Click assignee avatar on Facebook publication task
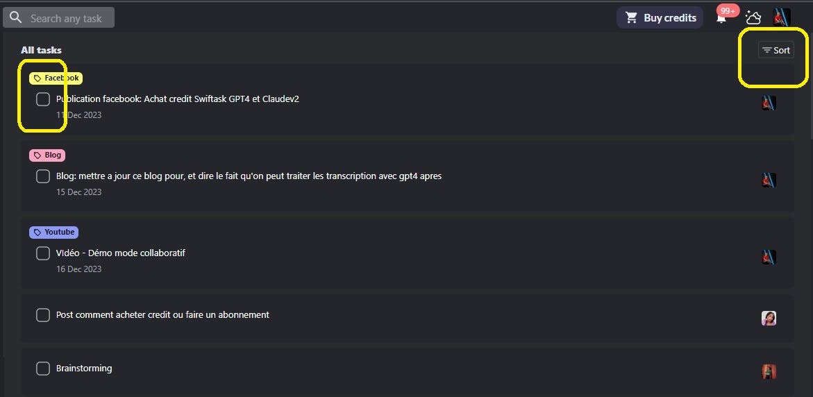This screenshot has width=813, height=397. click(x=769, y=103)
